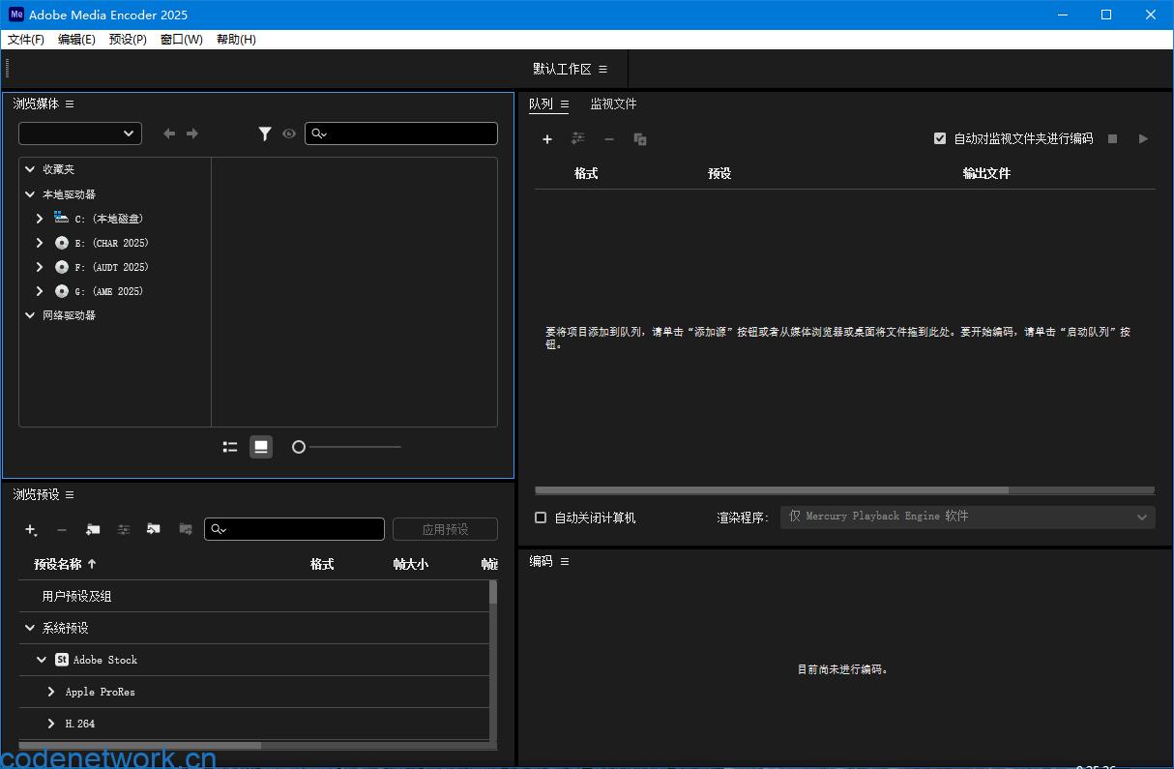Click the Add Output icon in queue toolbar
Screen dimensions: 1174x769
(577, 138)
